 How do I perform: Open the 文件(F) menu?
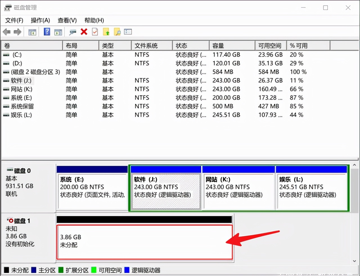coord(13,20)
